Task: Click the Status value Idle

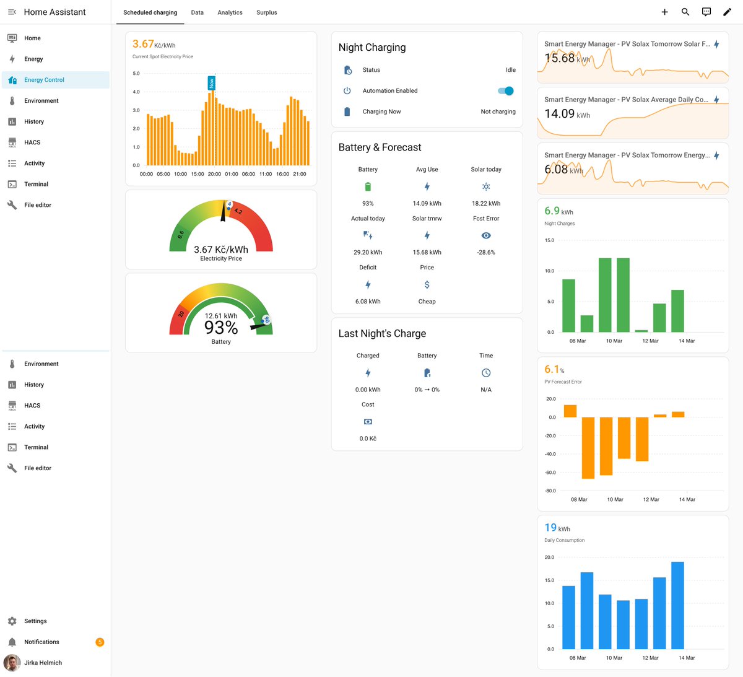Action: click(x=511, y=70)
